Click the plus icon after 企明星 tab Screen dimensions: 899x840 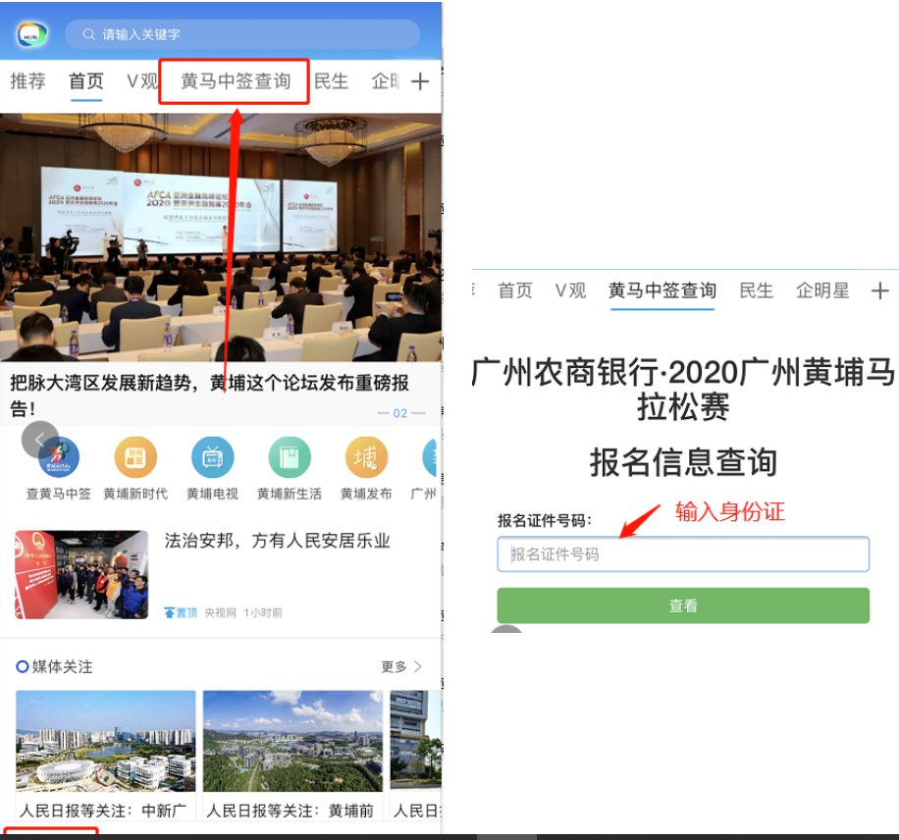point(879,290)
